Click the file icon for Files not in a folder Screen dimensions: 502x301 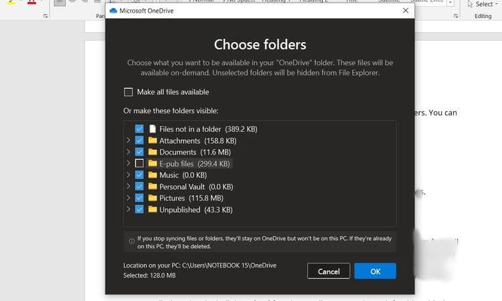point(153,129)
